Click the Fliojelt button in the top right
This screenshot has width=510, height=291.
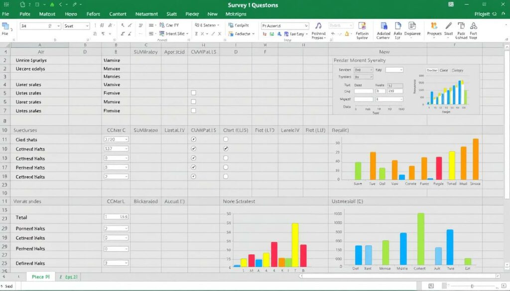482,14
